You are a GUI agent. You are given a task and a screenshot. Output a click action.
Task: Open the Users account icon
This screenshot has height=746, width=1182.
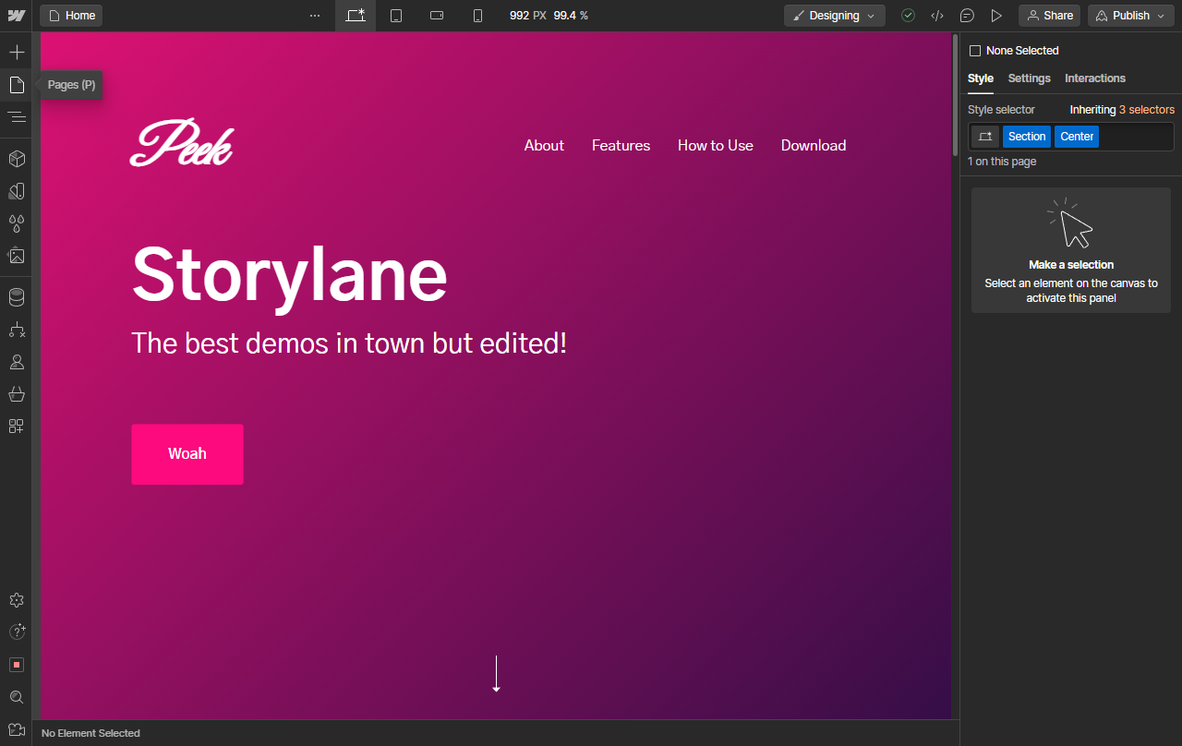tap(17, 362)
